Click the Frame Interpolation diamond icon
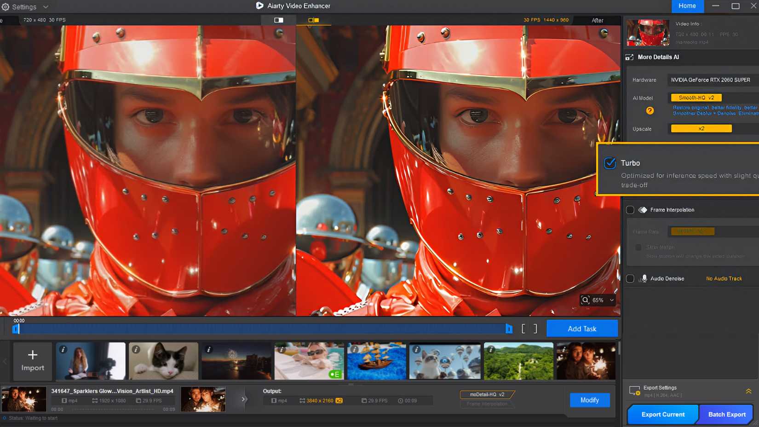Viewport: 759px width, 427px height. 643,209
